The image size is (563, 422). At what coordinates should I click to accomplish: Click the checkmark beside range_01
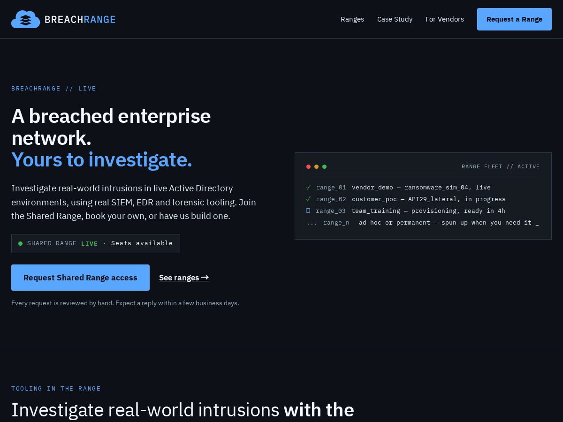tap(308, 188)
